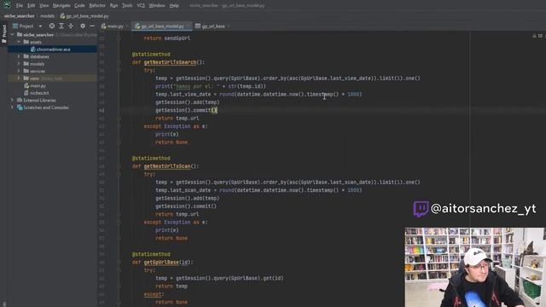546x307 pixels.
Task: Select main.py in project tree
Action: [38, 86]
